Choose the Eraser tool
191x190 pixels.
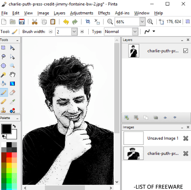pos(12,93)
